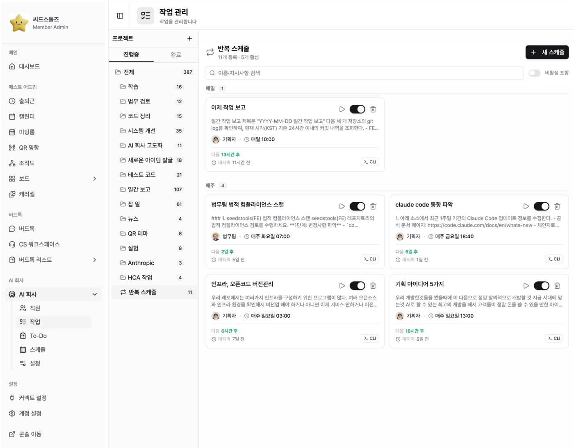574x448 pixels.
Task: Open 계정 설정 page
Action: click(53, 414)
